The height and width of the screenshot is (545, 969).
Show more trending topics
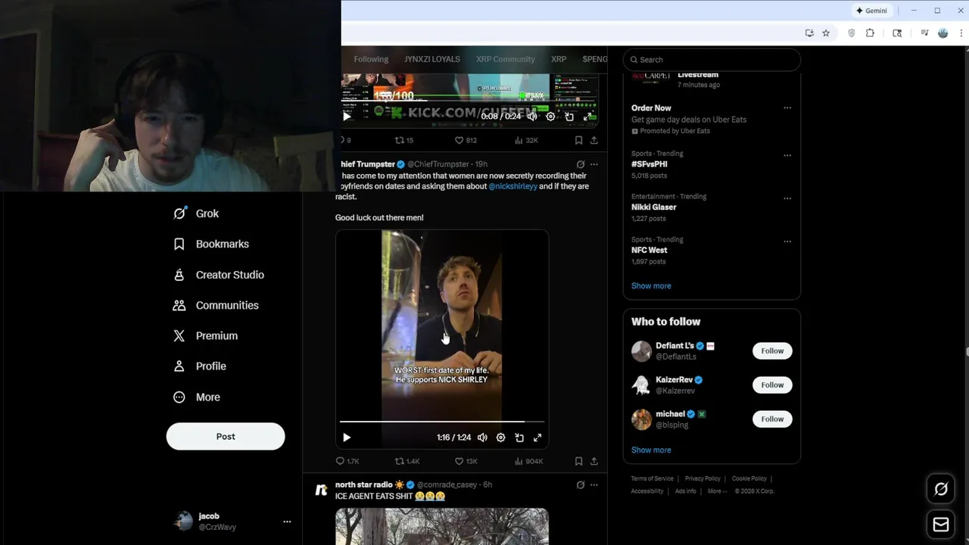pyautogui.click(x=651, y=286)
